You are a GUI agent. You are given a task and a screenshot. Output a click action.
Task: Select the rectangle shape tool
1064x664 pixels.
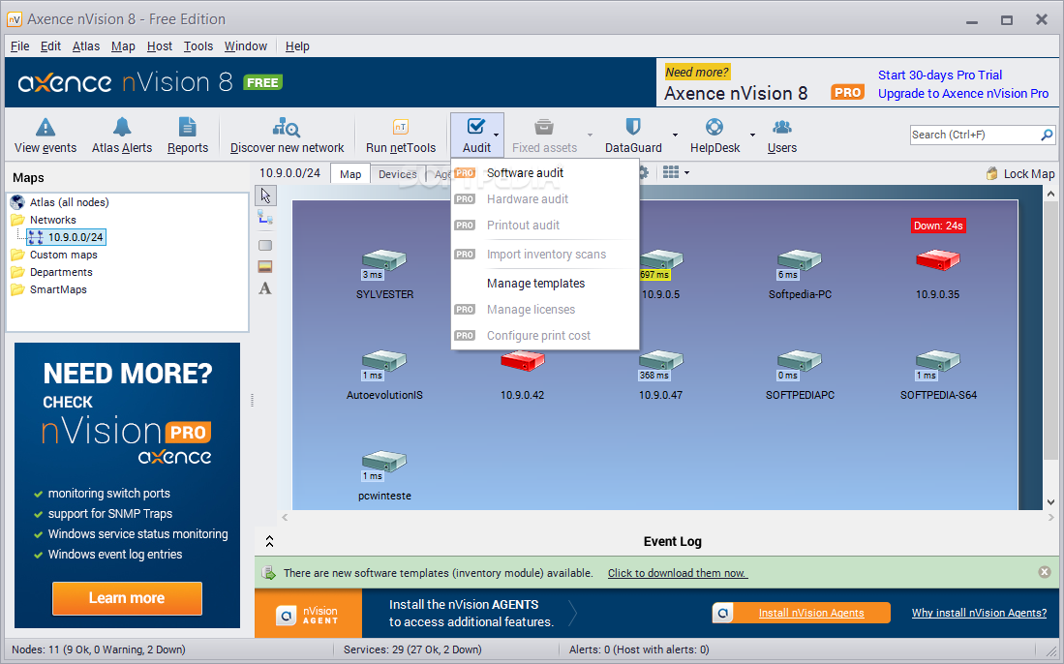coord(265,245)
